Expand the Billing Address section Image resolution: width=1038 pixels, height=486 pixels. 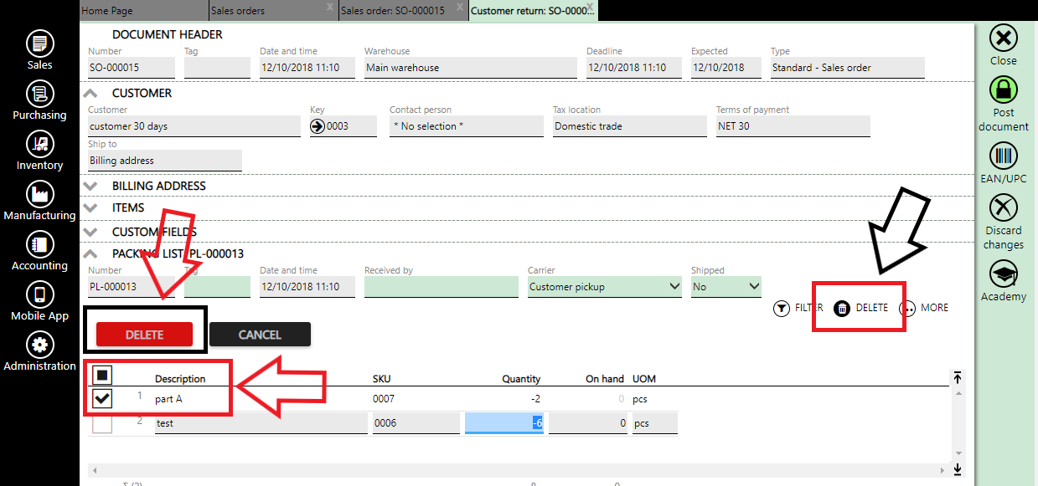pos(91,186)
